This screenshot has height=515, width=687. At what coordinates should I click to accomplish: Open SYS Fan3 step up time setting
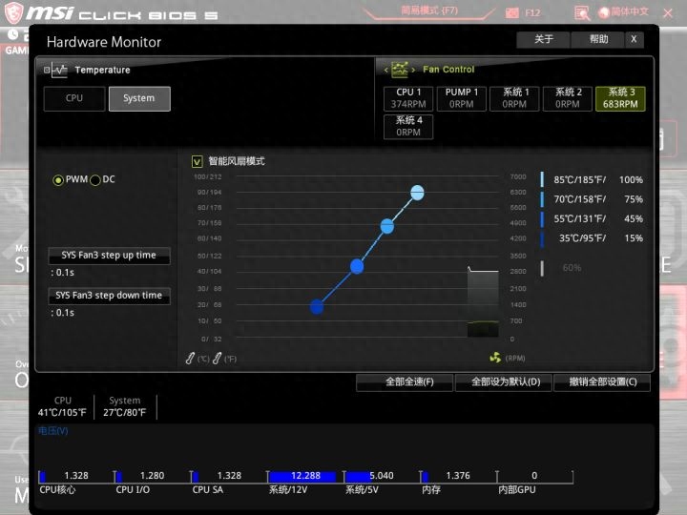tap(109, 256)
